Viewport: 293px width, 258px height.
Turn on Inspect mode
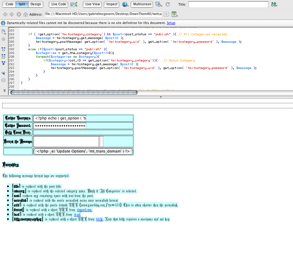(x=112, y=4)
